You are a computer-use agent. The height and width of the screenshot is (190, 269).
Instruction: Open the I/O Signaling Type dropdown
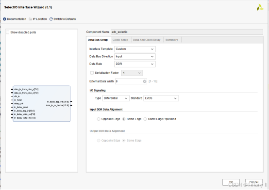[116, 98]
